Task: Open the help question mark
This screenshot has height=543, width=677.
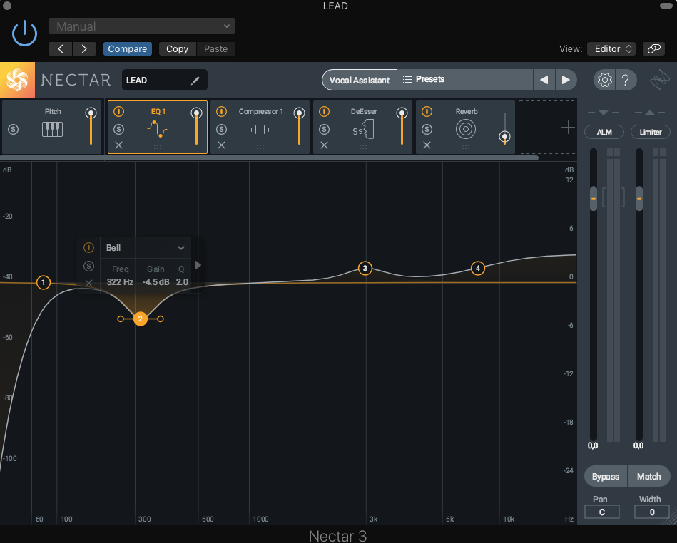Action: [625, 80]
